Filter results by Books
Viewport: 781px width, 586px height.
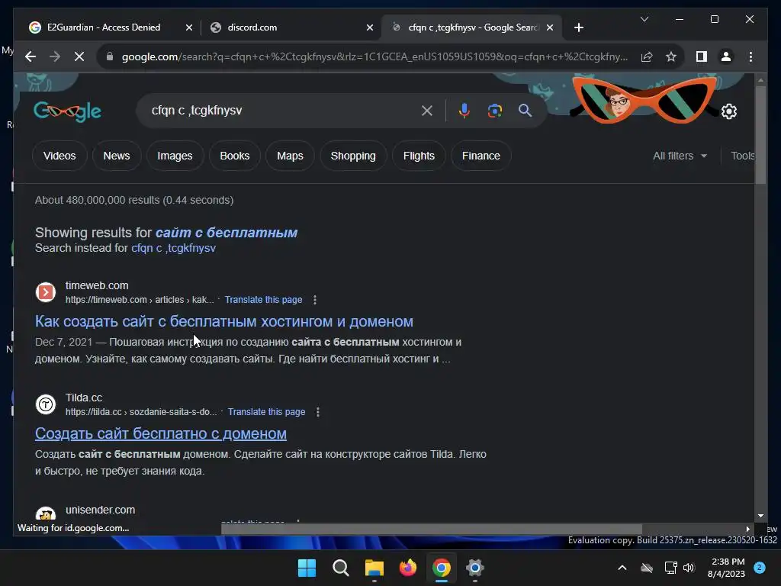(x=235, y=156)
